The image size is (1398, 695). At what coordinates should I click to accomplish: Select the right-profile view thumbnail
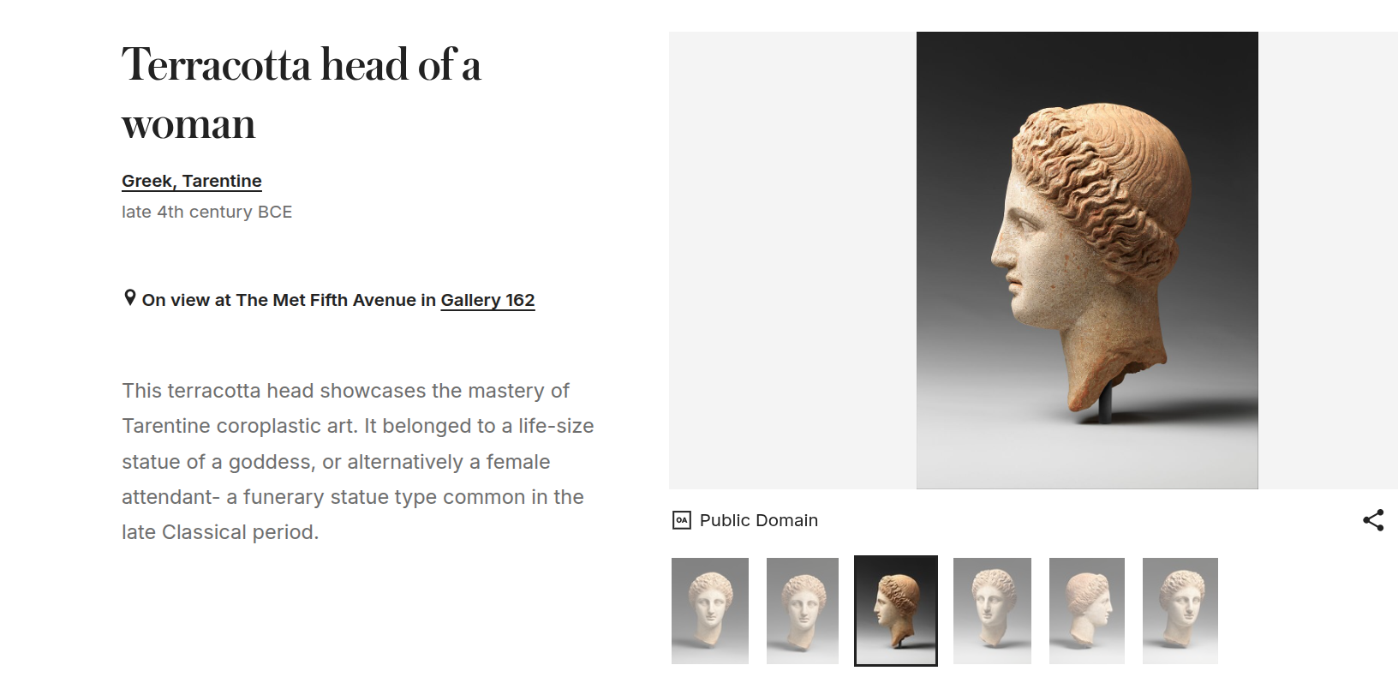tap(1086, 610)
